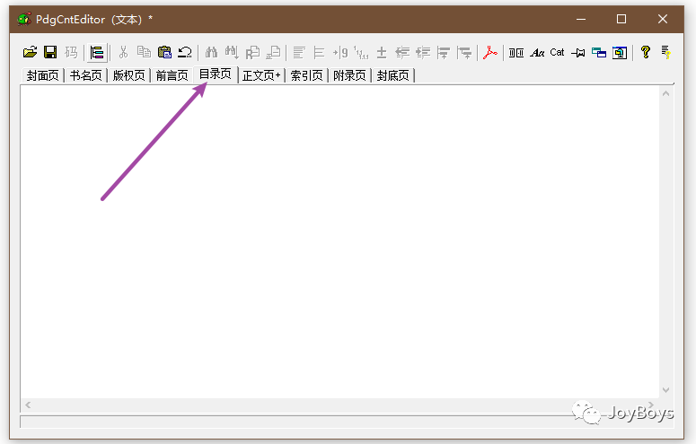The height and width of the screenshot is (444, 696).
Task: Click the red Acrobat PDF icon
Action: 490,52
